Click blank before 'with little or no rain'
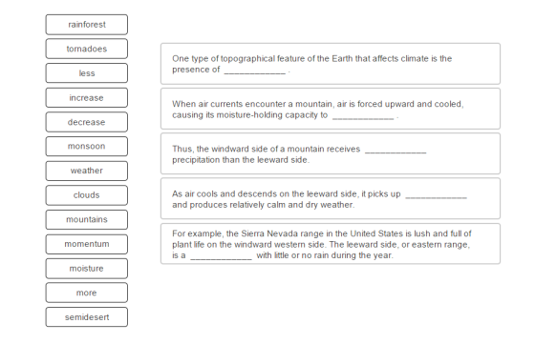The image size is (535, 344). point(221,256)
